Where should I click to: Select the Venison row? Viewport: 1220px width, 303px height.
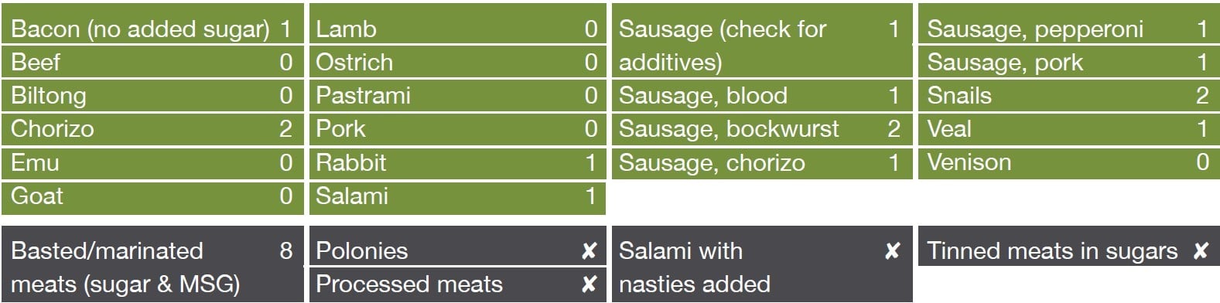click(x=1068, y=163)
